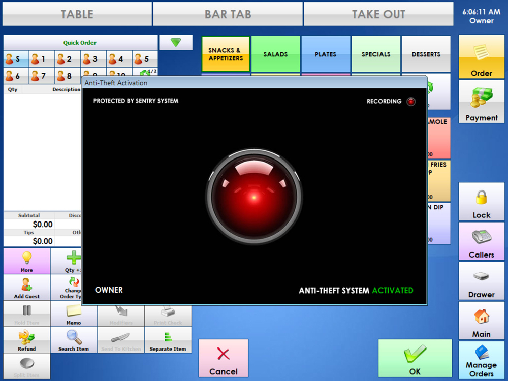Click the Description column header
This screenshot has width=508, height=381.
(67, 90)
